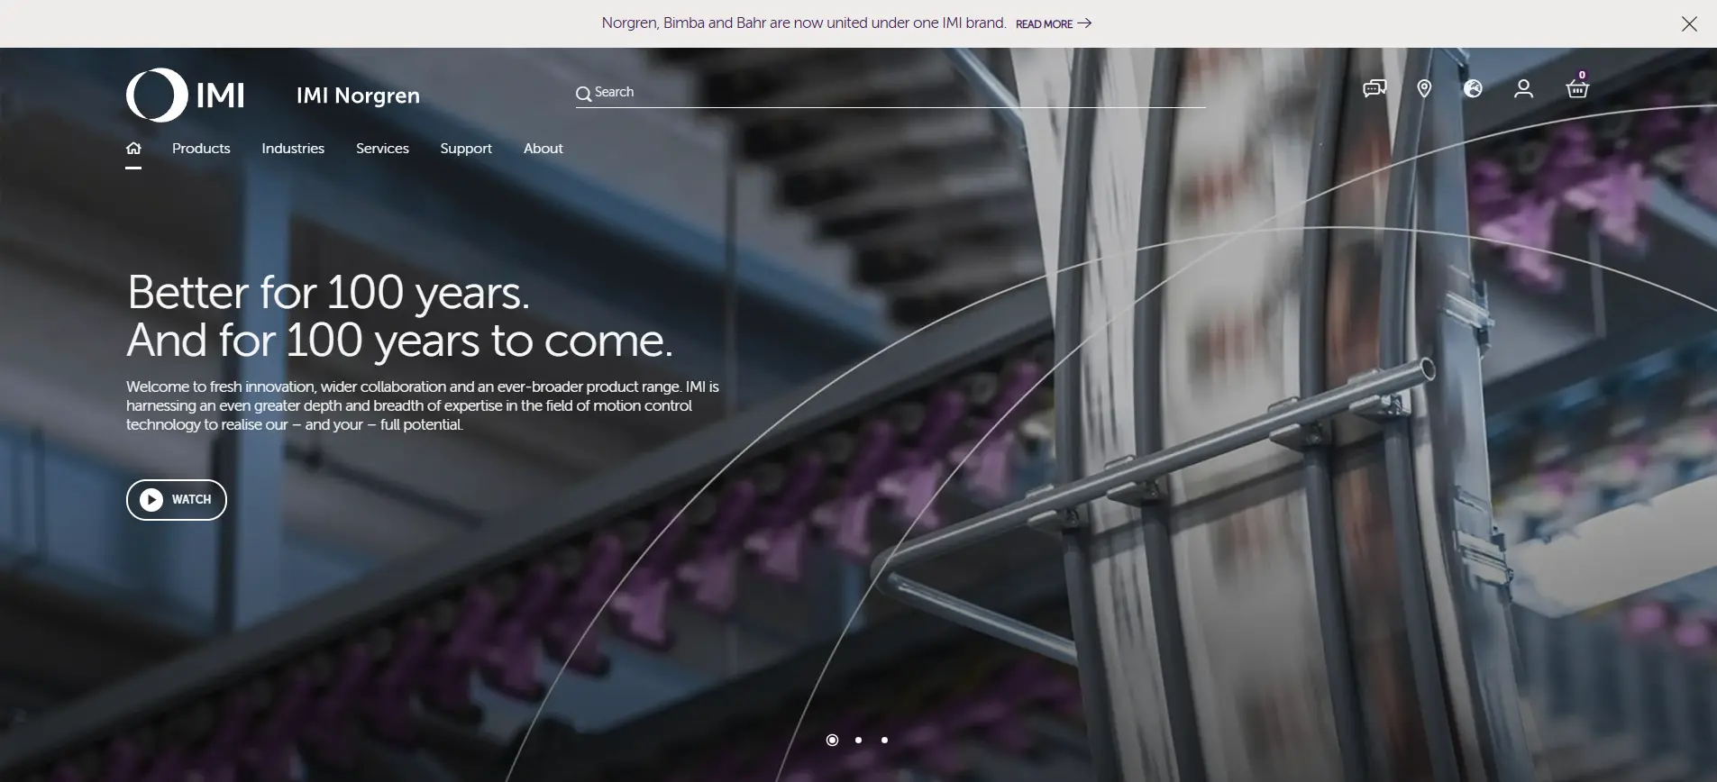Click the magnifier search icon
Image resolution: width=1717 pixels, height=782 pixels.
(x=584, y=94)
